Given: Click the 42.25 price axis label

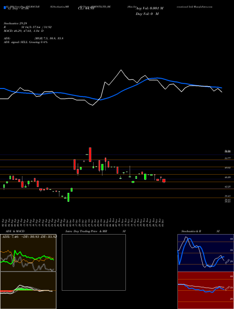Looking at the screenshot, I should pos(228,187).
